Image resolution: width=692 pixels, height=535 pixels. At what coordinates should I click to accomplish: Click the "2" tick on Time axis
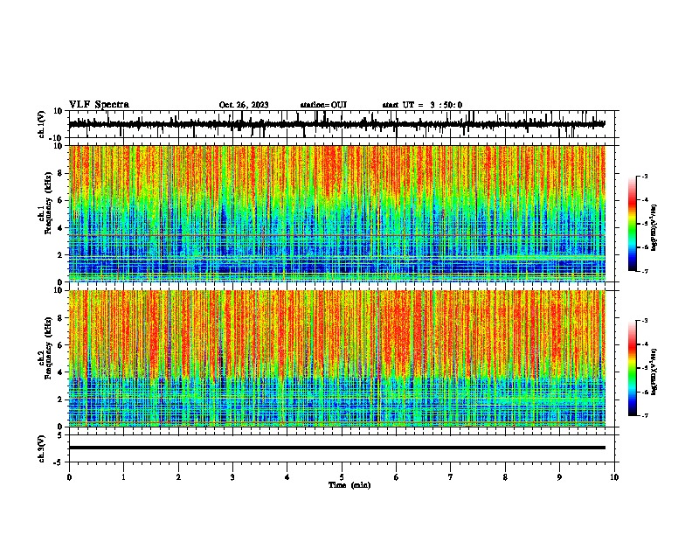tap(178, 477)
